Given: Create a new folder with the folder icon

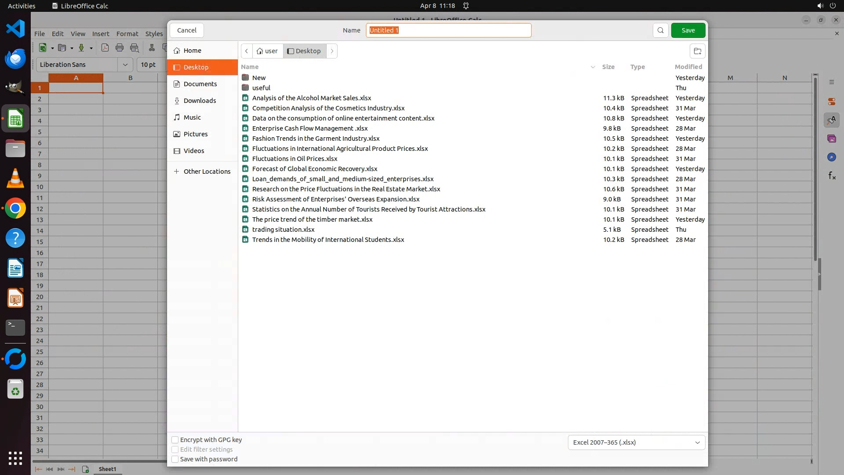Looking at the screenshot, I should pyautogui.click(x=697, y=51).
